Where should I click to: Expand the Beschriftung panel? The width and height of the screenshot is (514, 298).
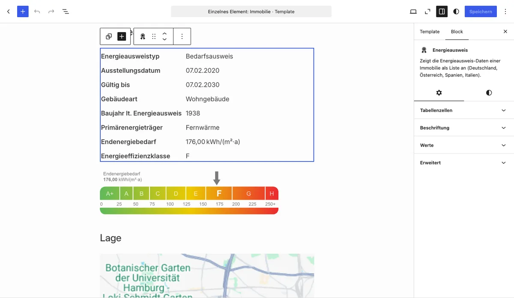click(x=464, y=128)
